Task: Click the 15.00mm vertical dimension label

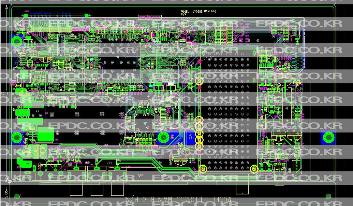Action: point(6,192)
